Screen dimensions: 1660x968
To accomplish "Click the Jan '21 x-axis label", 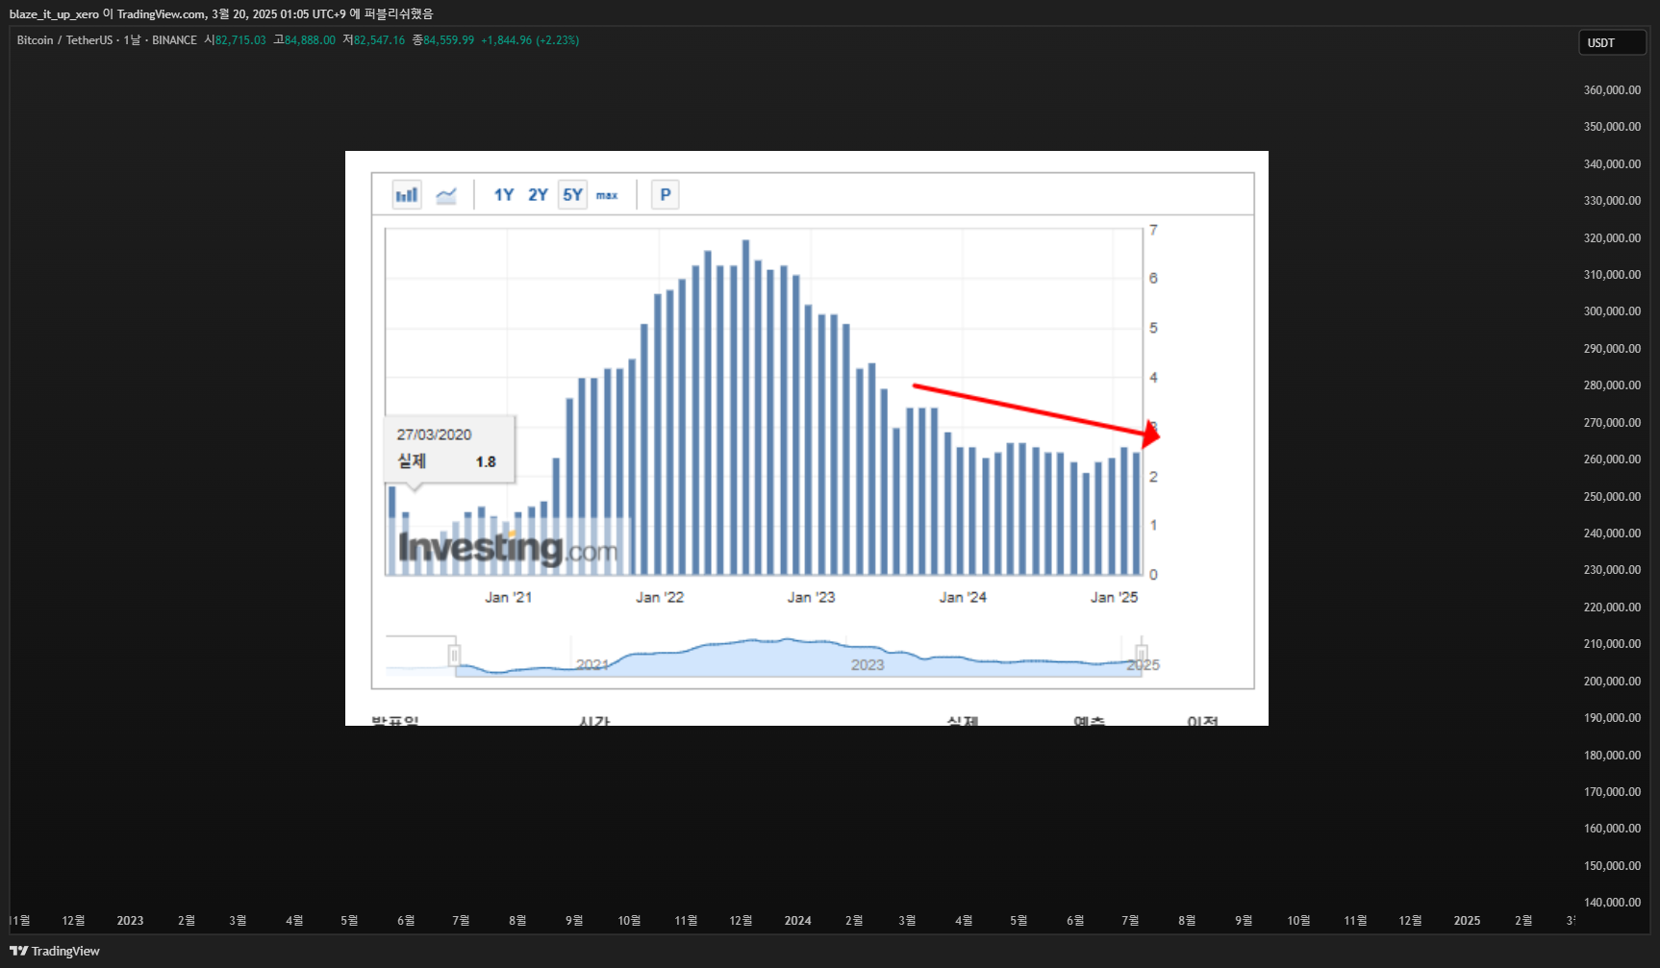I will click(508, 597).
